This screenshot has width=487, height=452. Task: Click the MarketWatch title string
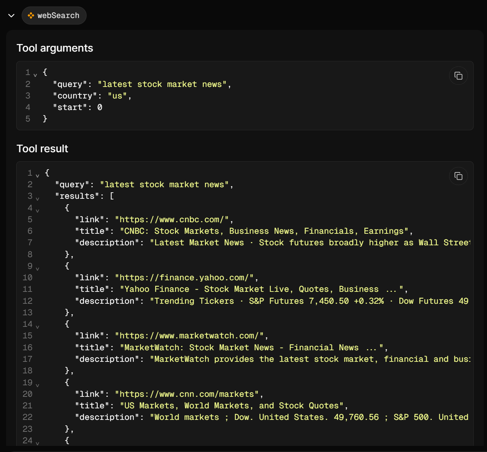coord(251,347)
